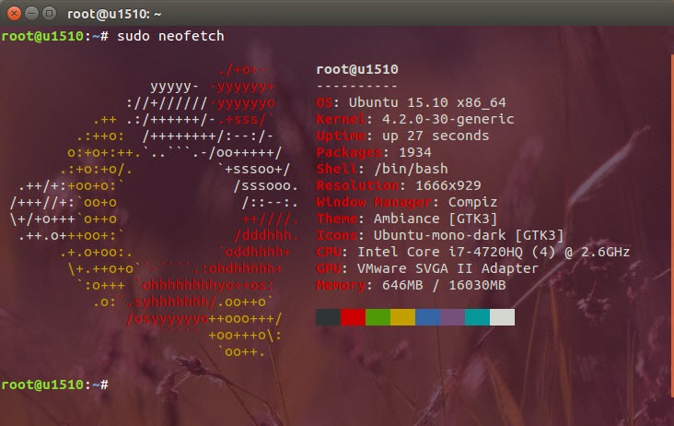This screenshot has height=426, width=674.
Task: Click the Window Manager Compiz line
Action: pos(406,202)
